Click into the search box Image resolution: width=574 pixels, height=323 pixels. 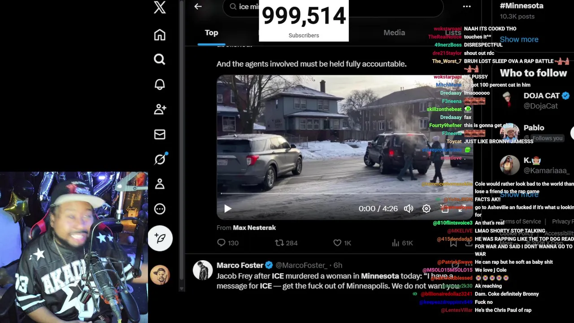click(333, 7)
